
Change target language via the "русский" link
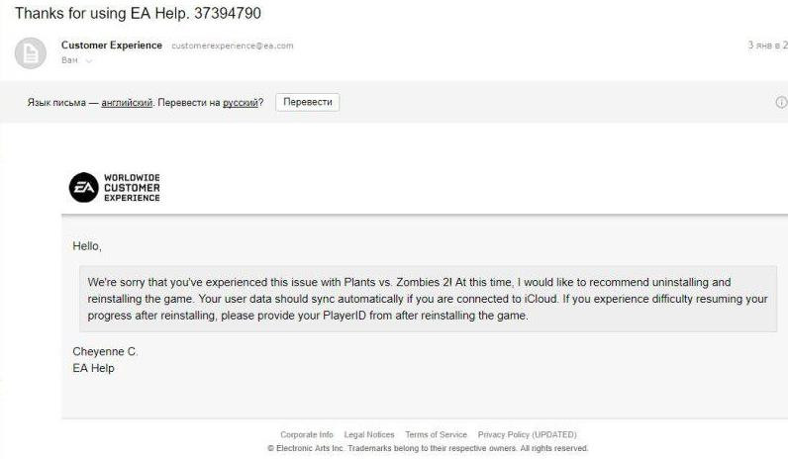[x=240, y=103]
